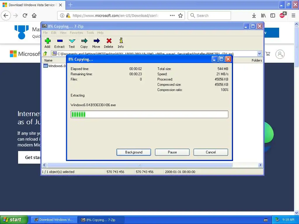Click status bar text 1 / 1 object(s) selected
This screenshot has width=299, height=224.
[x=58, y=172]
